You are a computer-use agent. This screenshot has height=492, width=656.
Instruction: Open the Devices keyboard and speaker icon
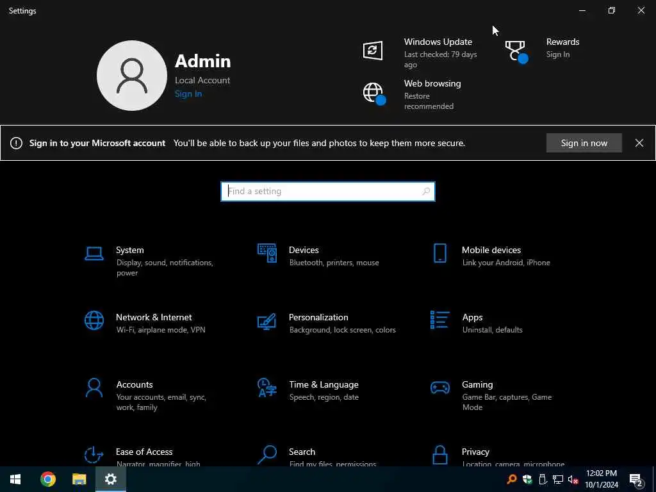pos(267,253)
